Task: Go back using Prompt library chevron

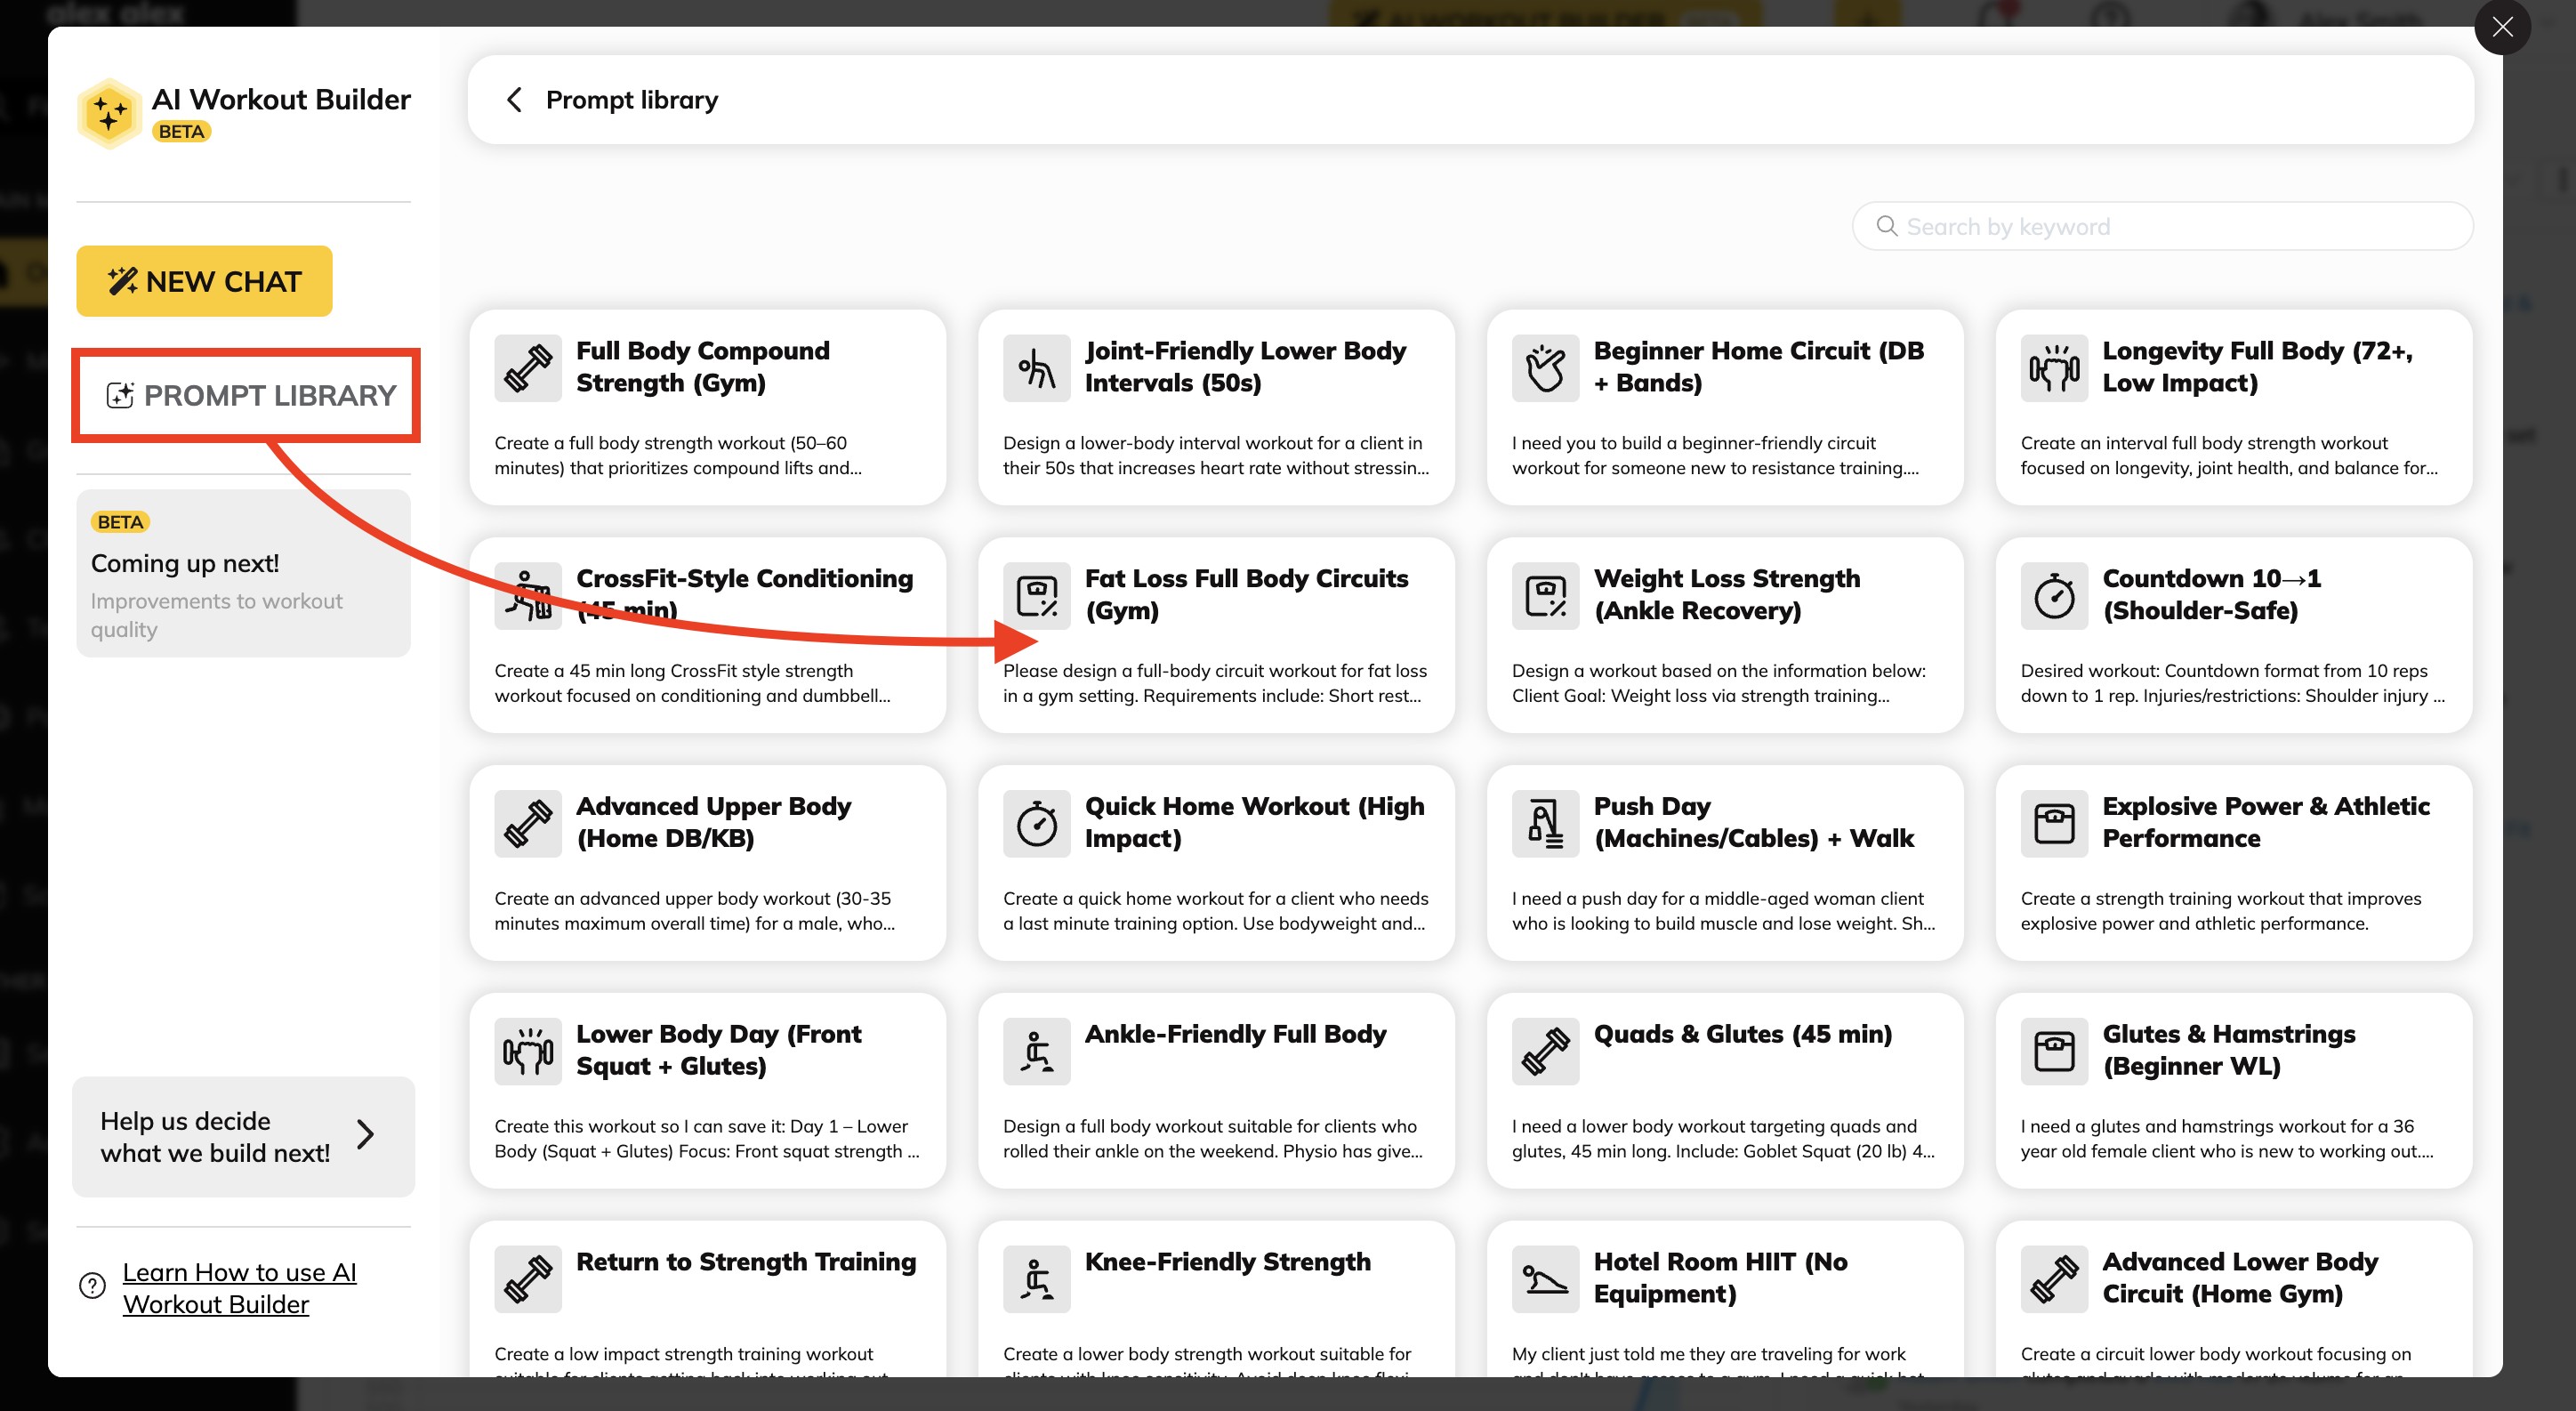Action: click(514, 100)
